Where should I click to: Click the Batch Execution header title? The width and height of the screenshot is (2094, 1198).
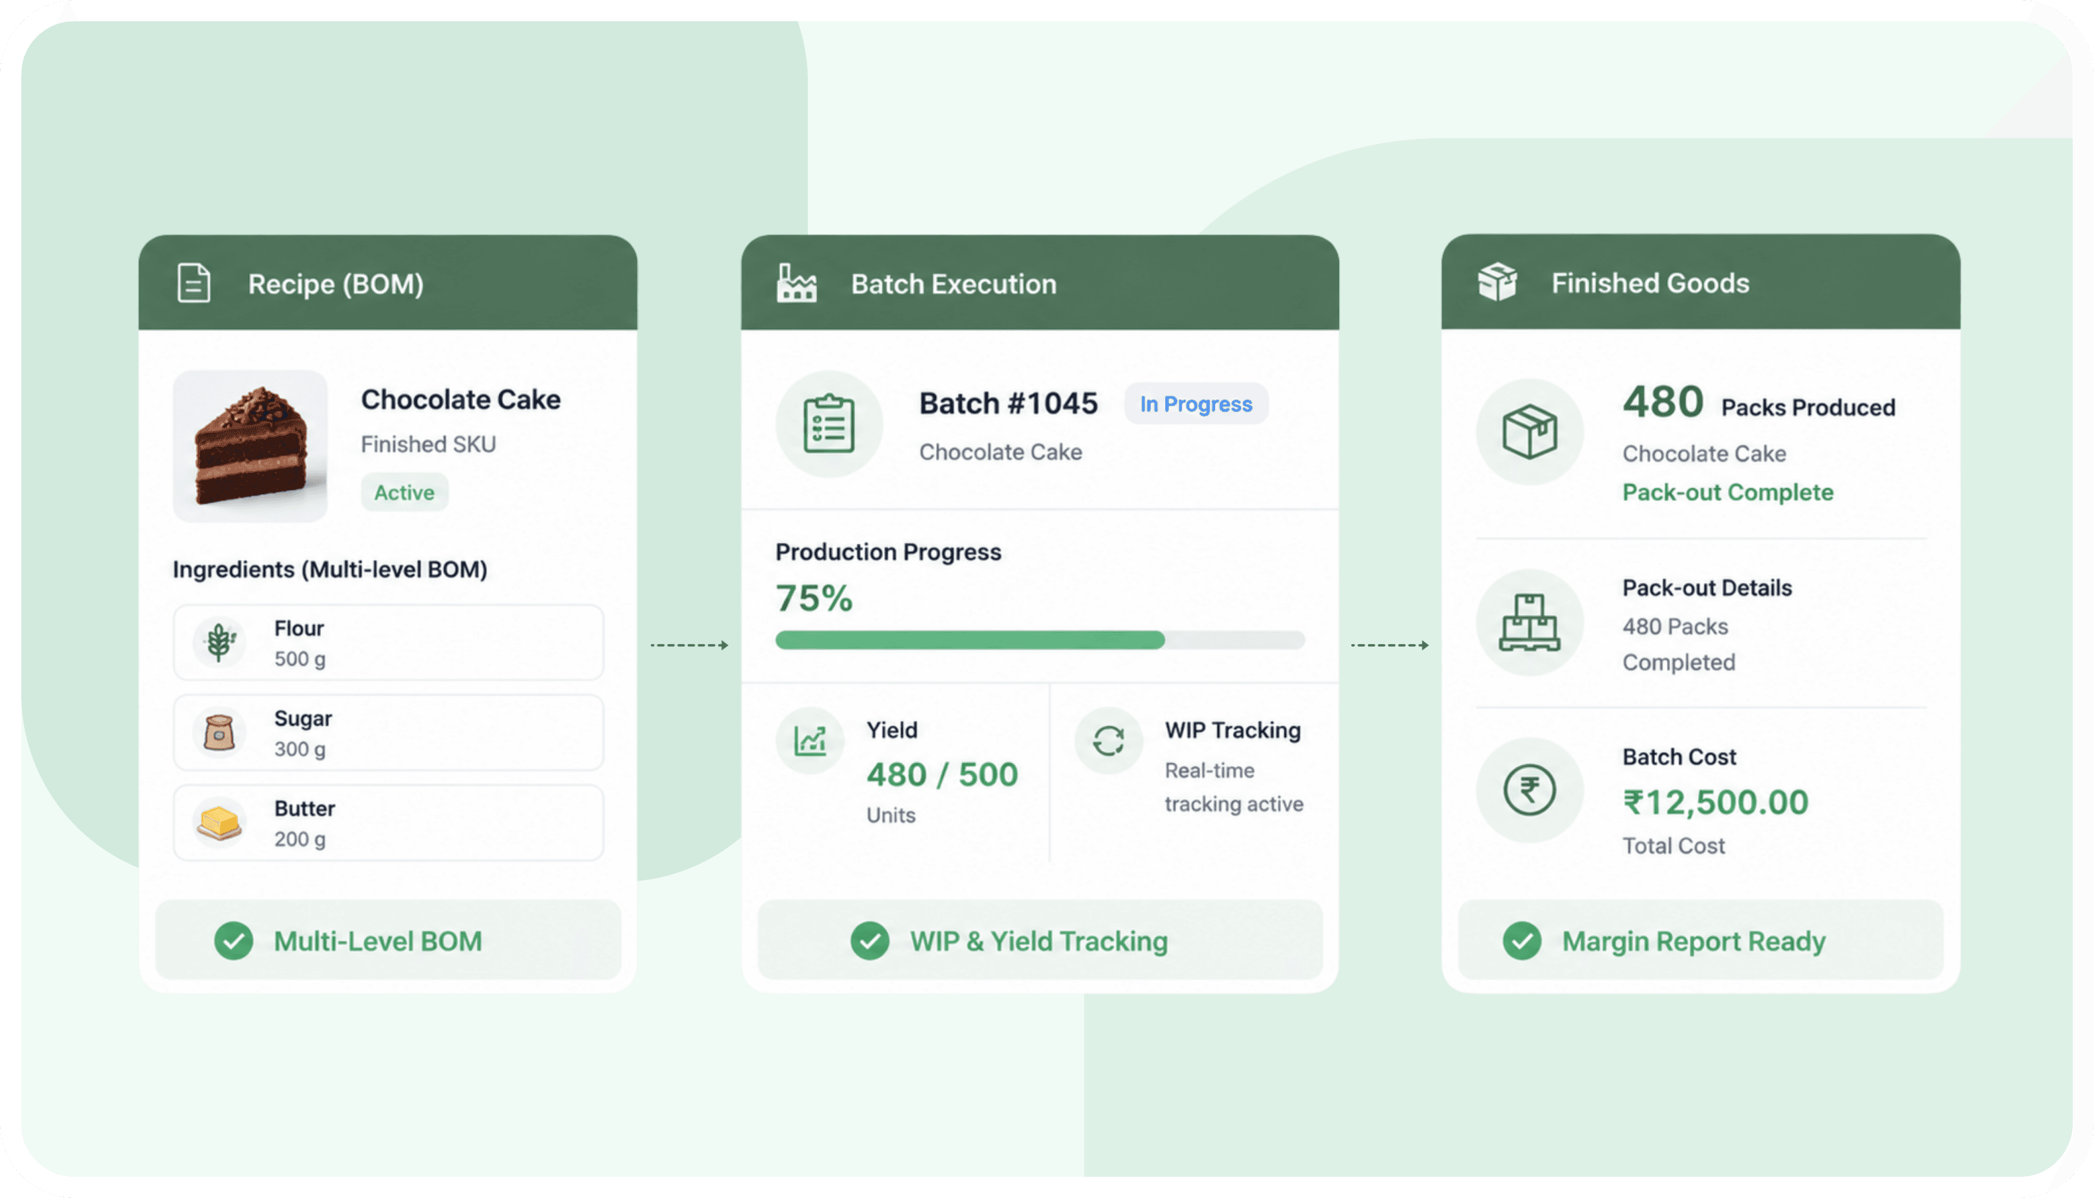coord(953,284)
